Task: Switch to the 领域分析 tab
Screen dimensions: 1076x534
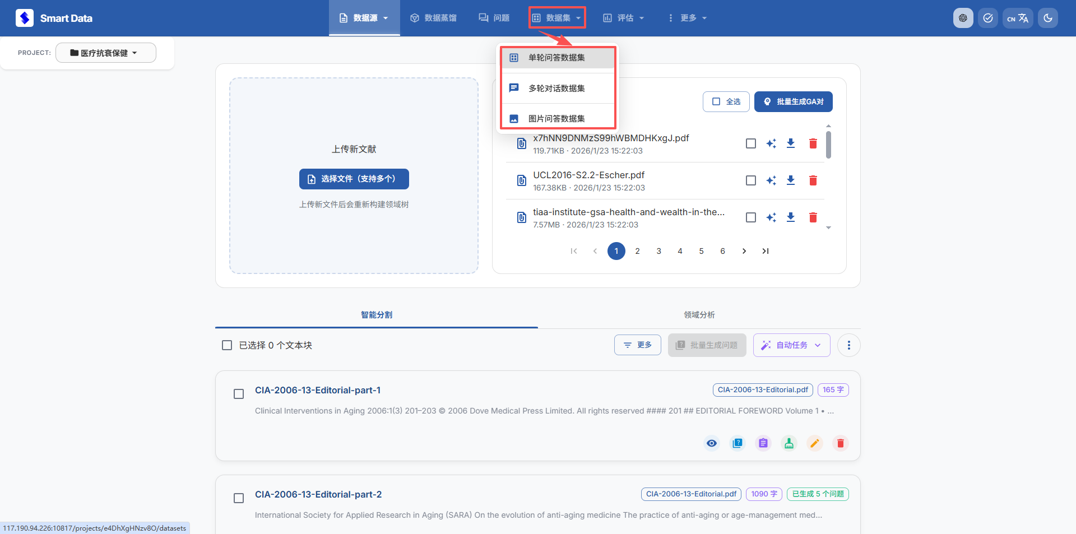Action: click(x=699, y=315)
